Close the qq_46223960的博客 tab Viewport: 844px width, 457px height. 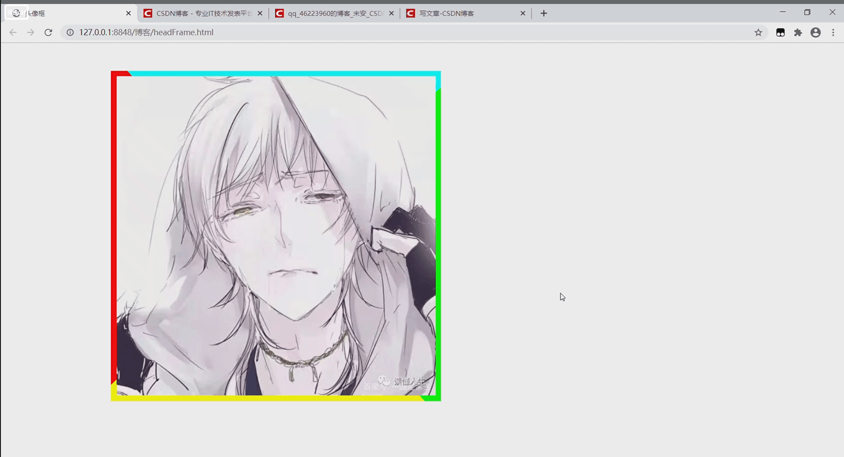click(x=391, y=13)
